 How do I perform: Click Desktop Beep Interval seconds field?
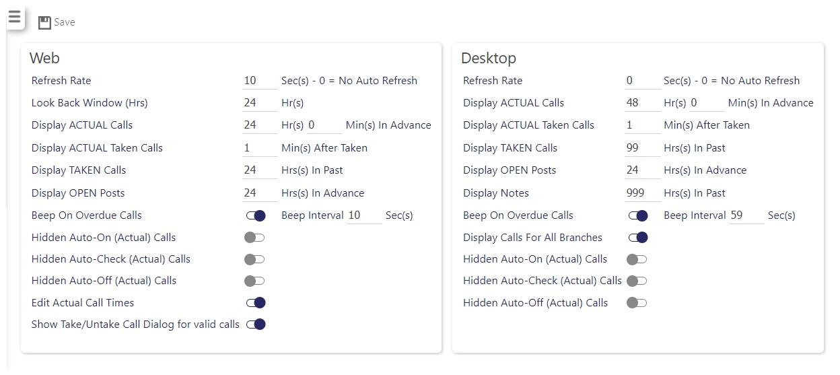[747, 215]
